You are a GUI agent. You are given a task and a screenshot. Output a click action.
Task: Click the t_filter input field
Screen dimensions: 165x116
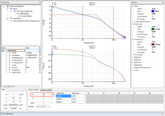43,103
